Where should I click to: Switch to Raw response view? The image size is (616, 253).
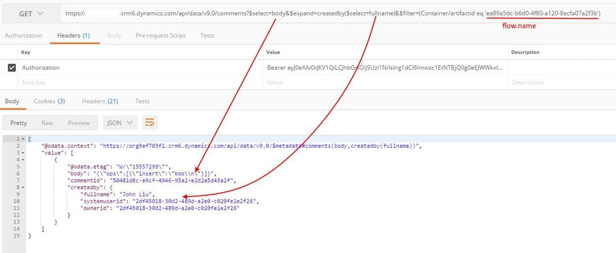[47, 123]
